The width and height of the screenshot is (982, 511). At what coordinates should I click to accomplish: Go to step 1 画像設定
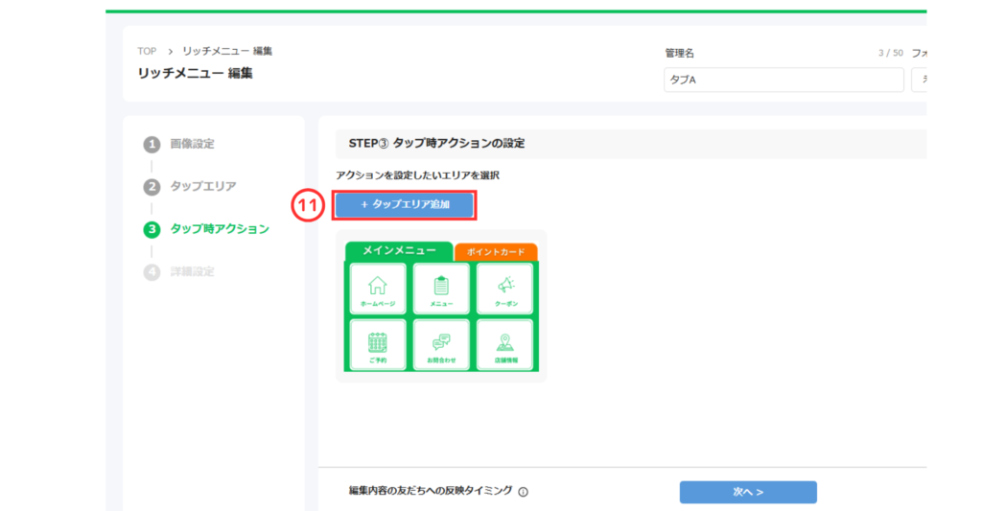[192, 144]
